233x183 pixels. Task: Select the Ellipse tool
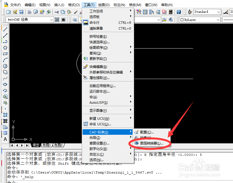(x=5, y=84)
